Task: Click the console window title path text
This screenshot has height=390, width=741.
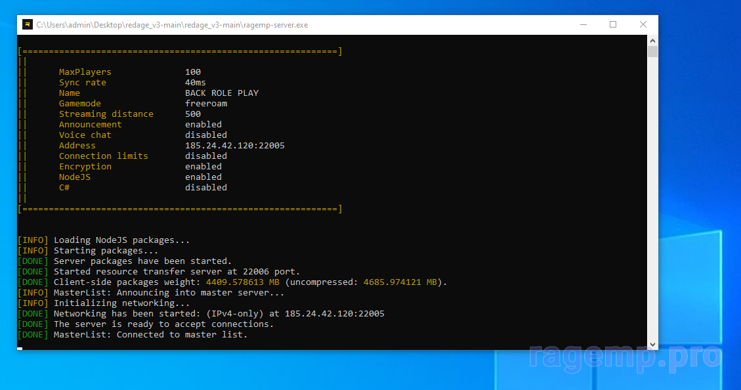Action: click(x=172, y=25)
